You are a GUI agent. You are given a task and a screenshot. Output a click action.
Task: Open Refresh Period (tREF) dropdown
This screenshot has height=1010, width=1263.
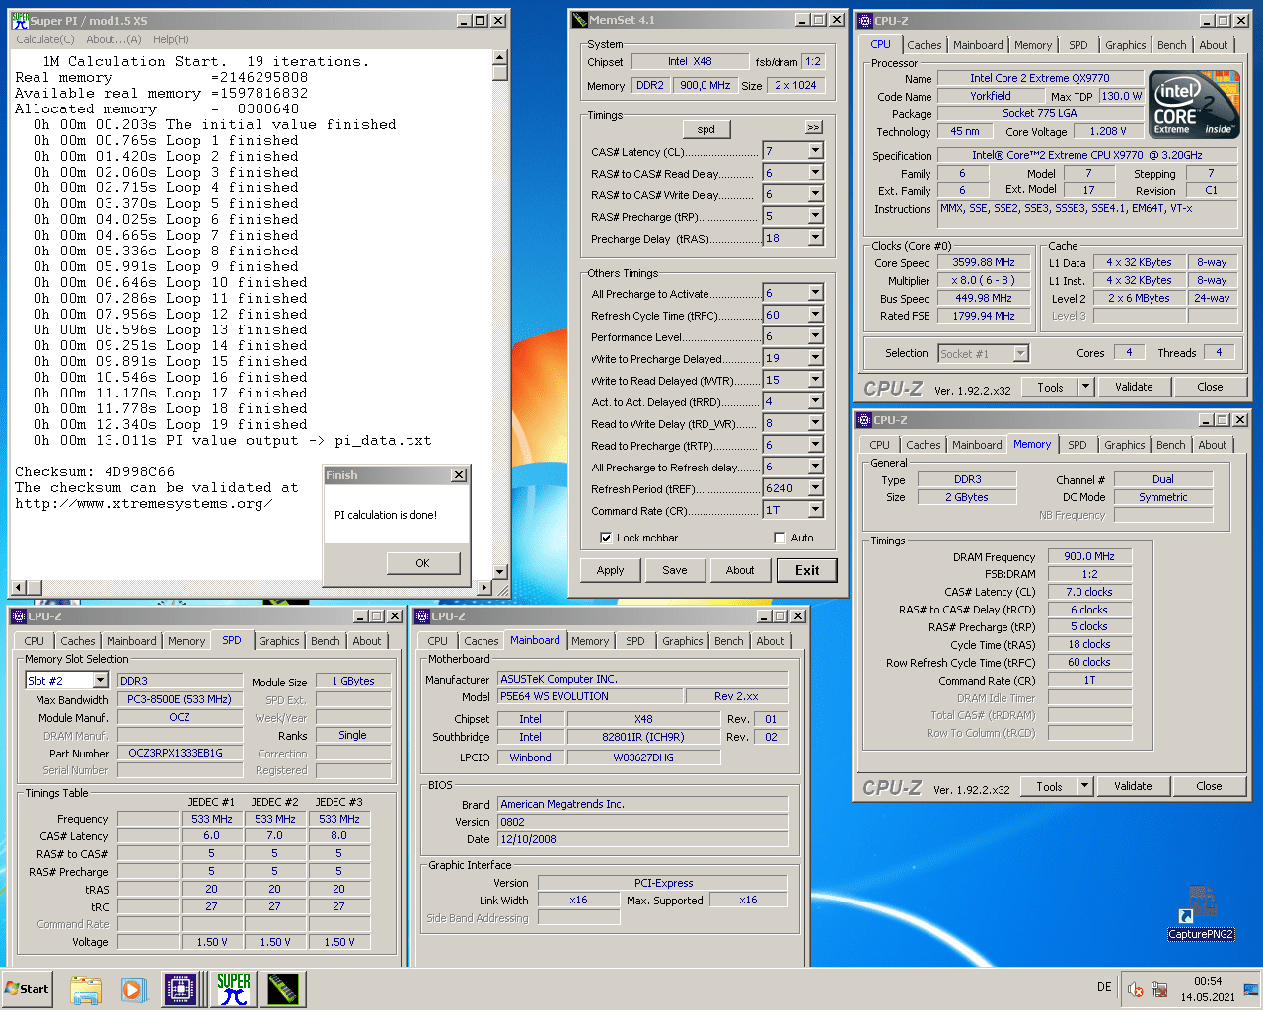point(815,488)
